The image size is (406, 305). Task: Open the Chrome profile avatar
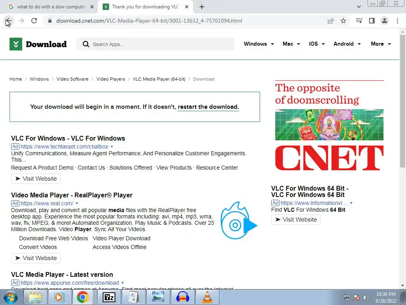[385, 21]
